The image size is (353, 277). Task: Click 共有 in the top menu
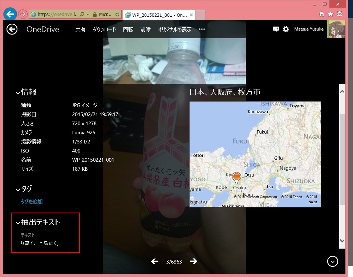point(80,29)
